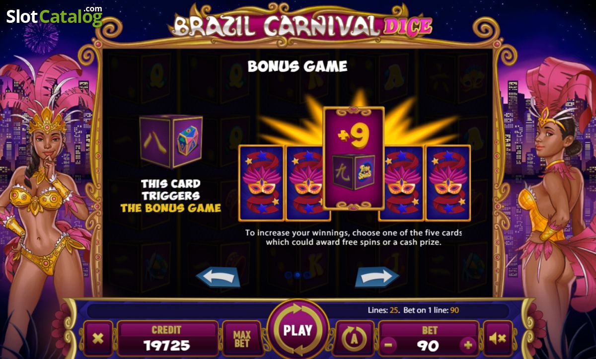Click the Credit balance display

[167, 339]
